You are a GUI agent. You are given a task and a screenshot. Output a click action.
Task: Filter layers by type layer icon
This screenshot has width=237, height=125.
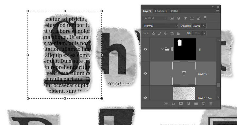click(185, 18)
